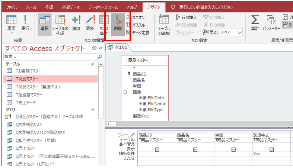This screenshot has width=293, height=168.
Task: Click 行の挿入 in query settings
Action: point(186,17)
